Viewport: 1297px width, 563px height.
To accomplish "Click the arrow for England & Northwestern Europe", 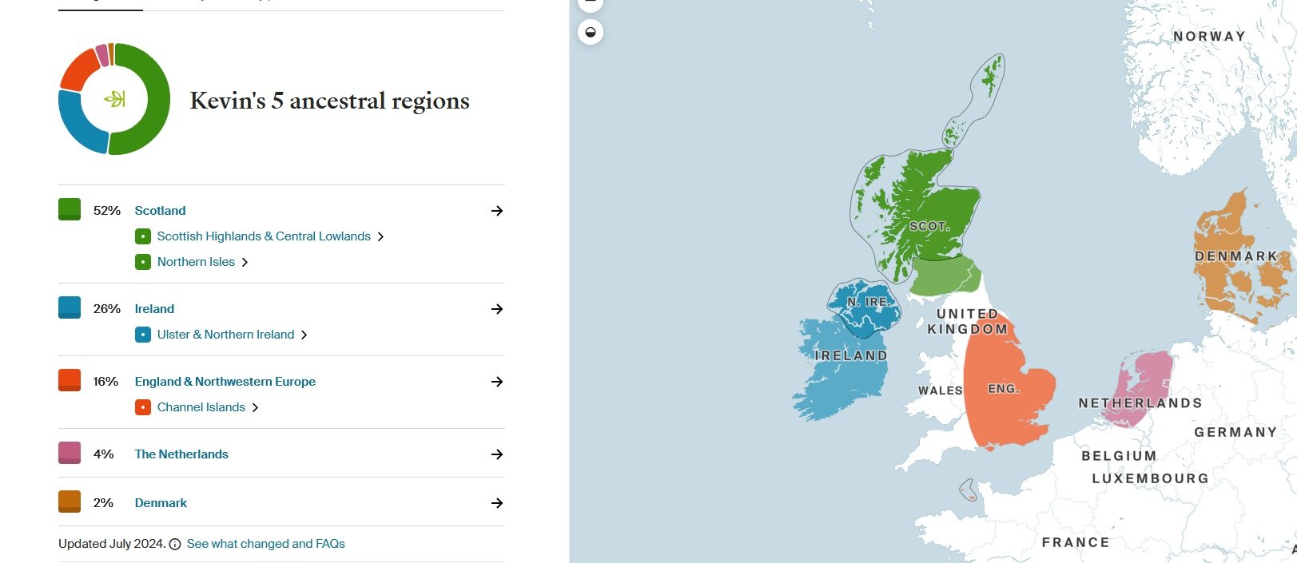I will 497,382.
